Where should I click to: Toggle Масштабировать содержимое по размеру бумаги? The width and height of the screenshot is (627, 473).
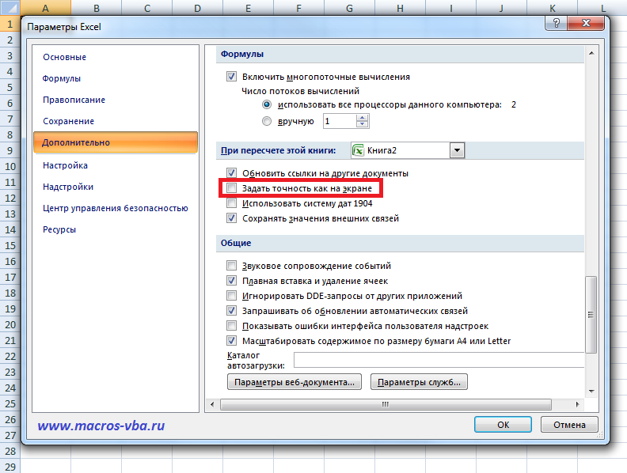(x=231, y=341)
